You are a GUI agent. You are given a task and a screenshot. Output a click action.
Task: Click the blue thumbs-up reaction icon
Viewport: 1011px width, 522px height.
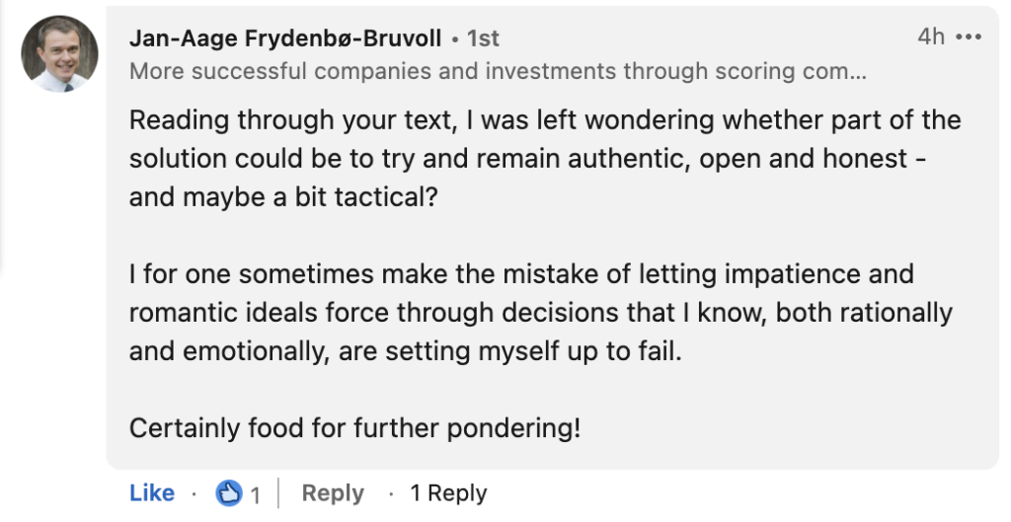[x=229, y=492]
